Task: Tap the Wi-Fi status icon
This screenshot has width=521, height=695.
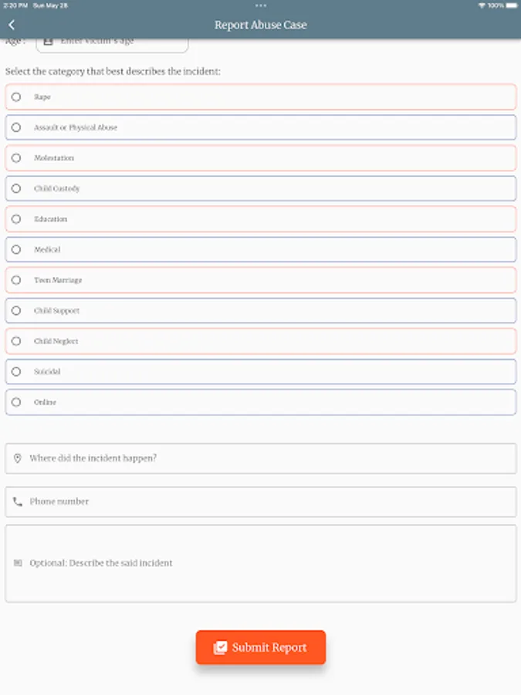Action: (x=481, y=5)
